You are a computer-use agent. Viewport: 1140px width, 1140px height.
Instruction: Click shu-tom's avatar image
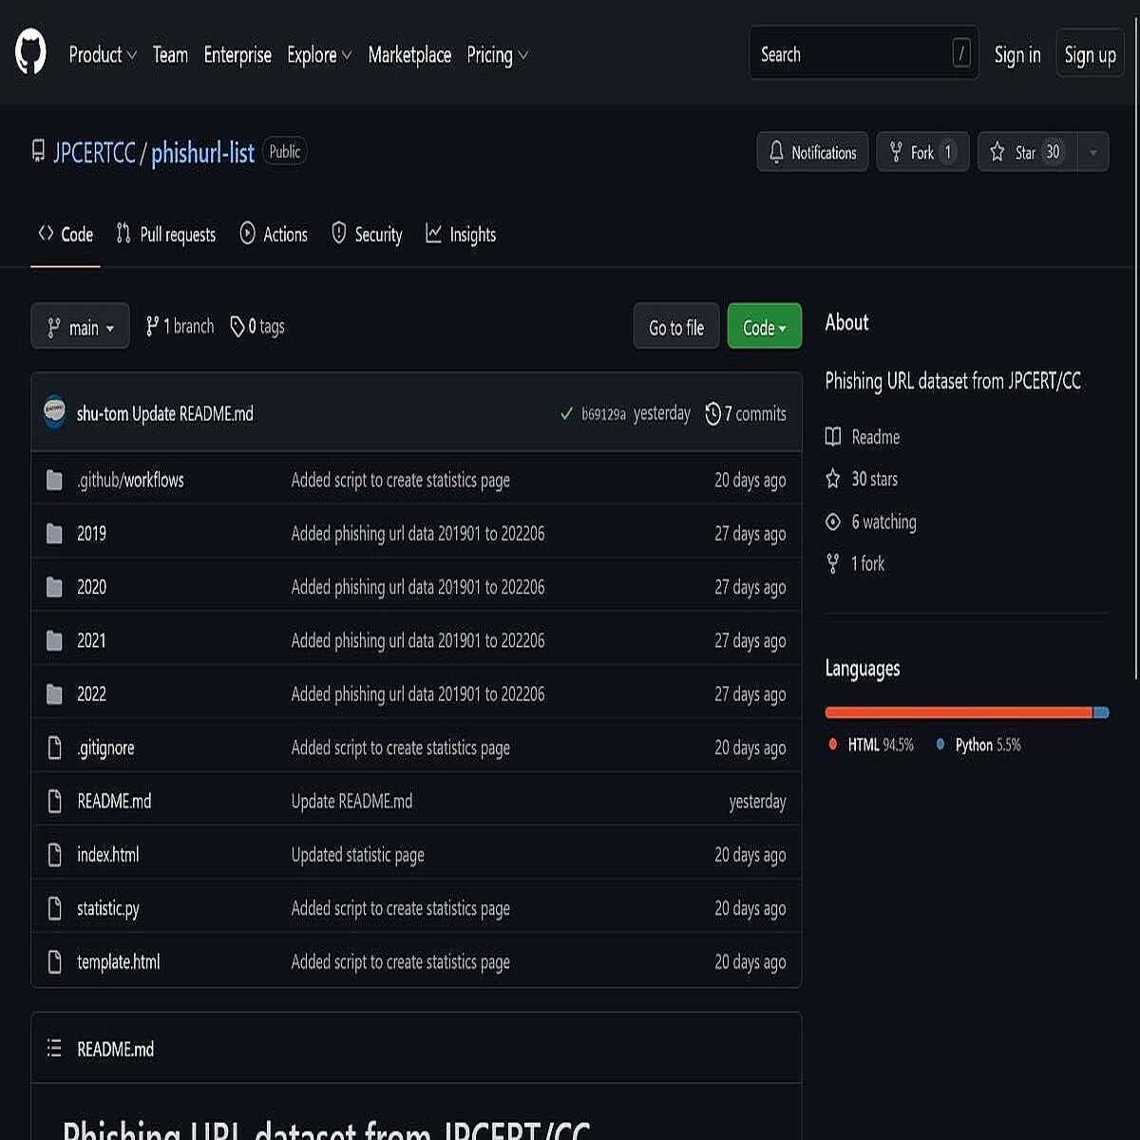coord(53,413)
